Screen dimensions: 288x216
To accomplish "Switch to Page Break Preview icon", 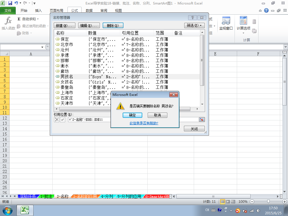I will [x=233, y=202].
